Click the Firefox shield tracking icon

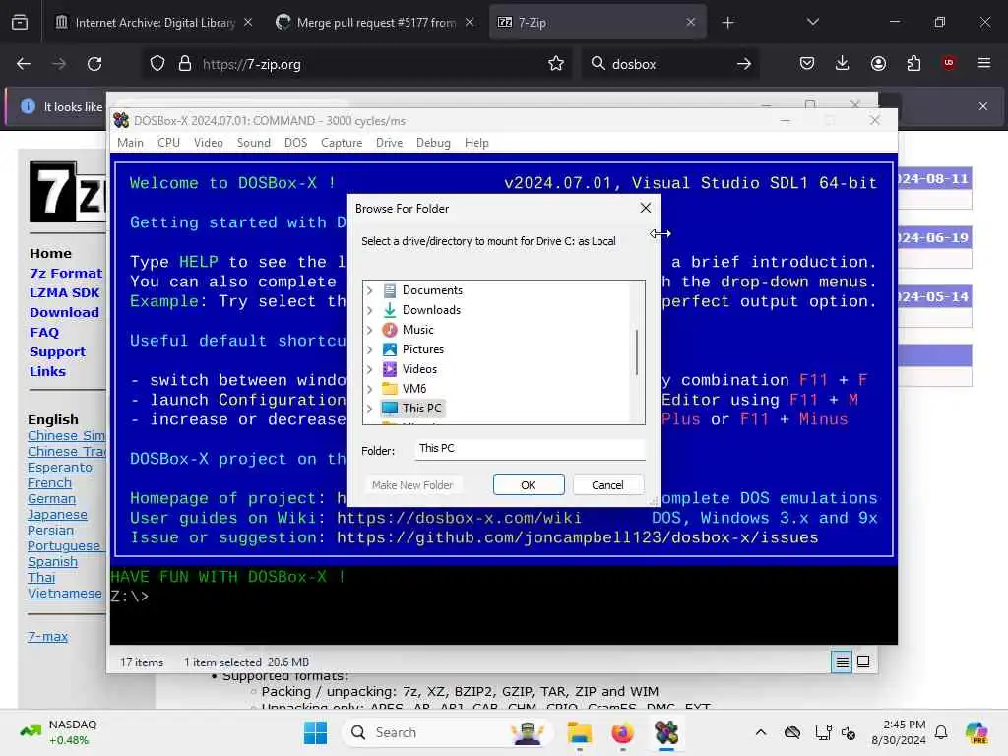click(x=157, y=64)
